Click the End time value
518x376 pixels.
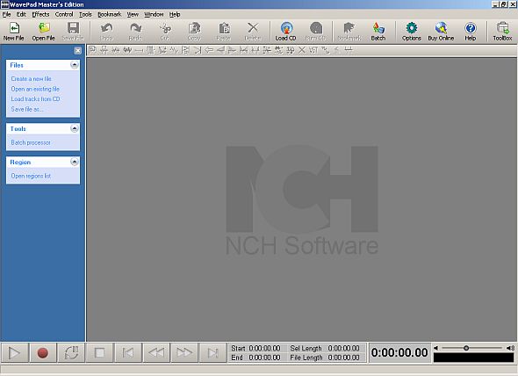pyautogui.click(x=264, y=358)
